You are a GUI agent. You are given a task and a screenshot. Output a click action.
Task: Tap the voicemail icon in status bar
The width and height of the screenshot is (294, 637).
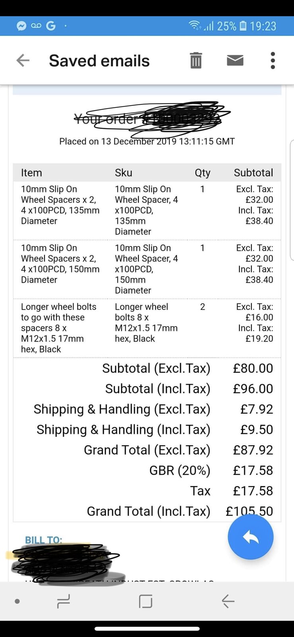click(36, 26)
